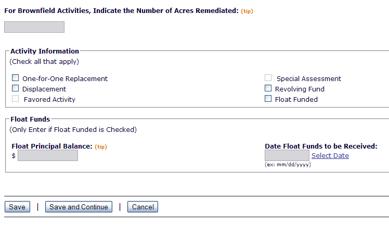The width and height of the screenshot is (389, 227).
Task: Check the One-for-One Replacement checkbox
Action: [x=16, y=78]
